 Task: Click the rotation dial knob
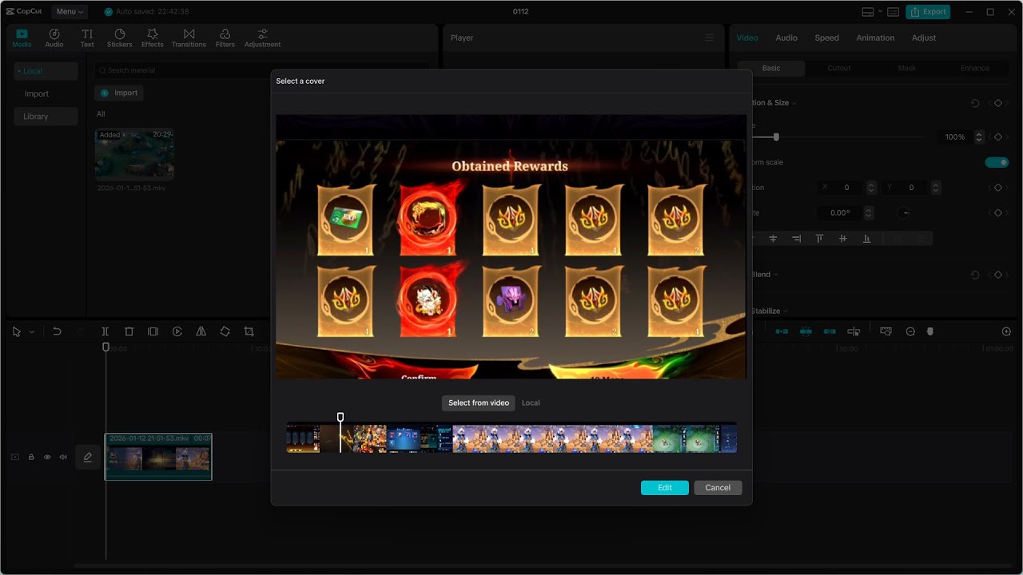pos(904,213)
